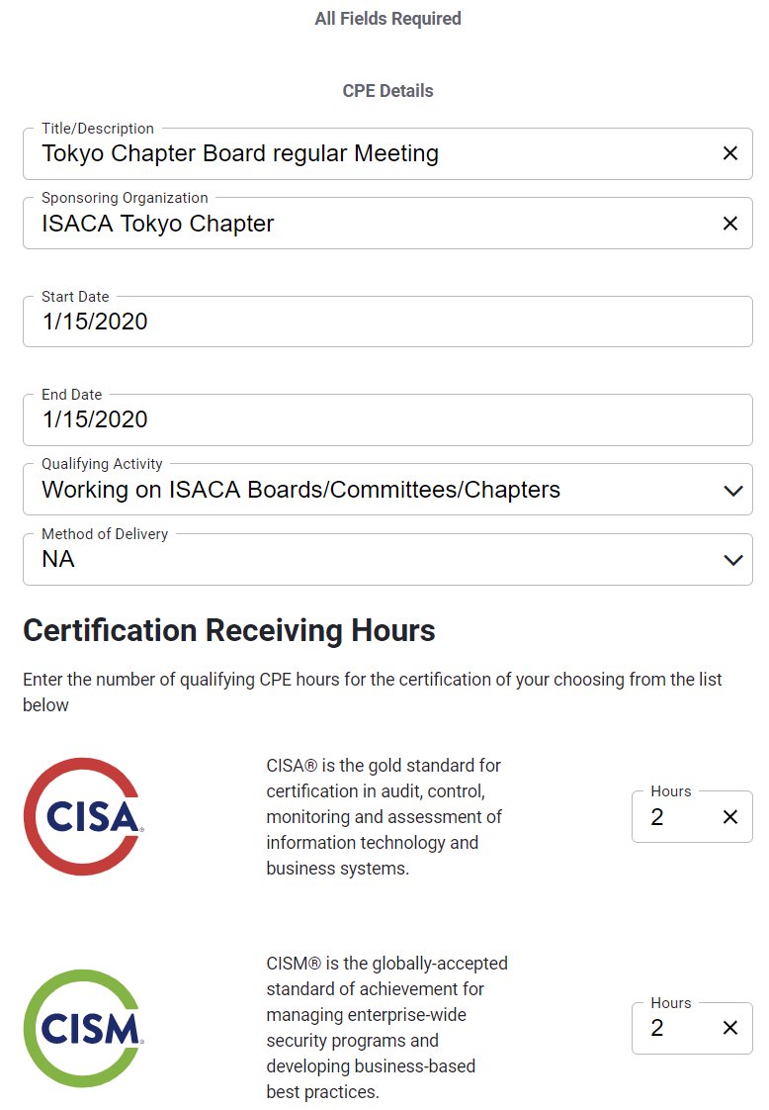Viewport: 769px width, 1110px height.
Task: Clear the CISA Hours value with X
Action: 730,817
